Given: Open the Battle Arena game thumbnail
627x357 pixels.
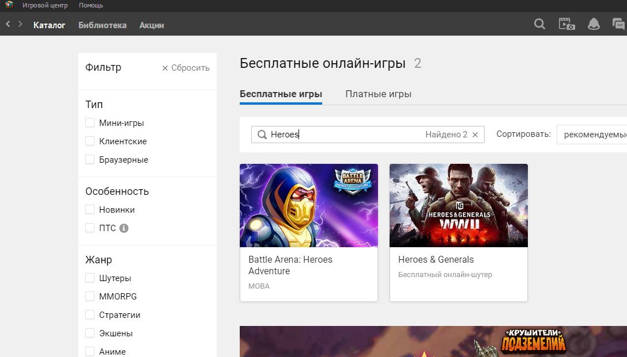Looking at the screenshot, I should 309,205.
